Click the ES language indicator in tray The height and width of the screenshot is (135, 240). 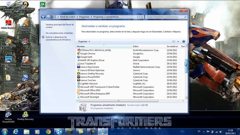point(199,131)
